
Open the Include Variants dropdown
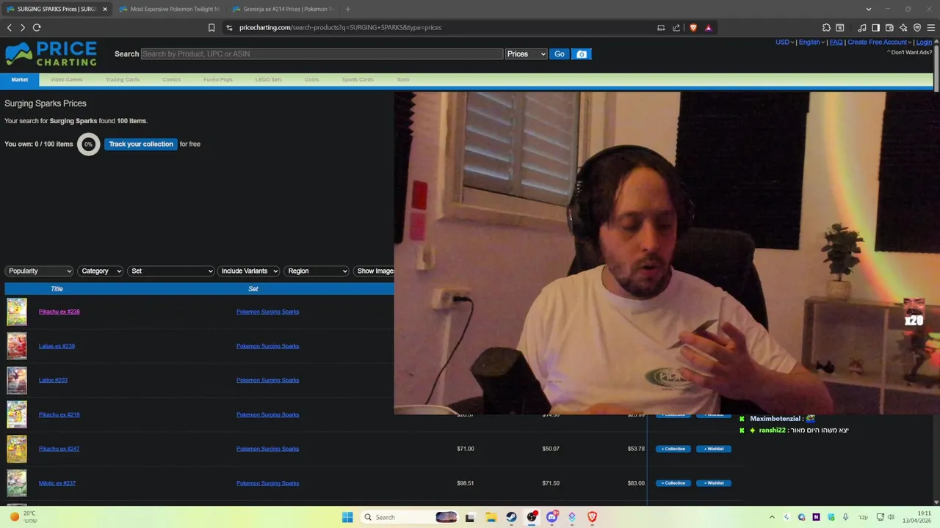pos(249,271)
